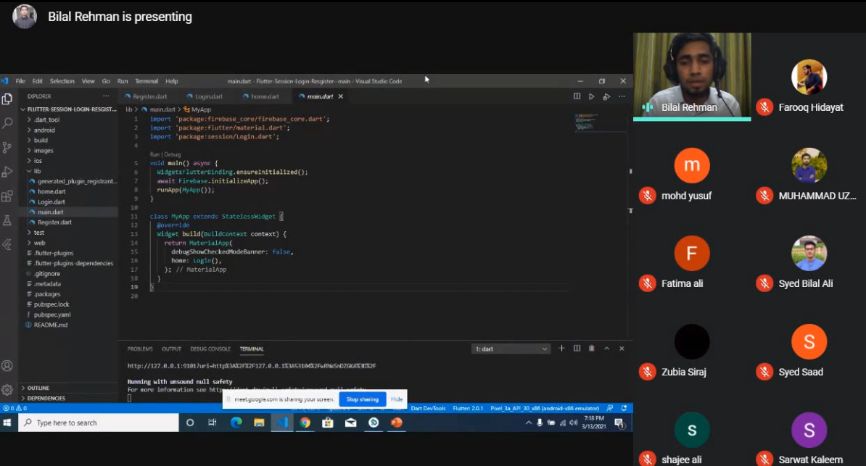The width and height of the screenshot is (866, 466).
Task: Click Flutter: 2.0.1 in status bar
Action: click(468, 409)
